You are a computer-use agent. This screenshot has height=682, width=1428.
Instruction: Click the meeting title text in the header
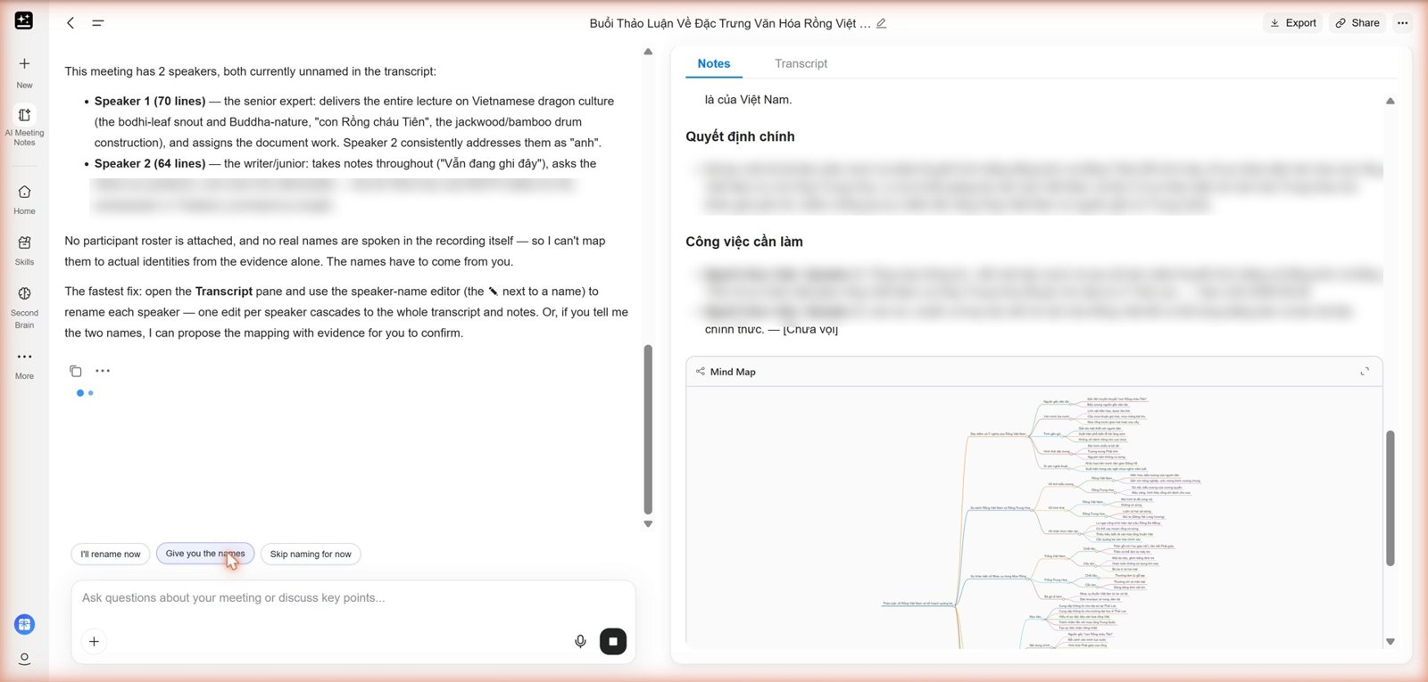(x=730, y=23)
